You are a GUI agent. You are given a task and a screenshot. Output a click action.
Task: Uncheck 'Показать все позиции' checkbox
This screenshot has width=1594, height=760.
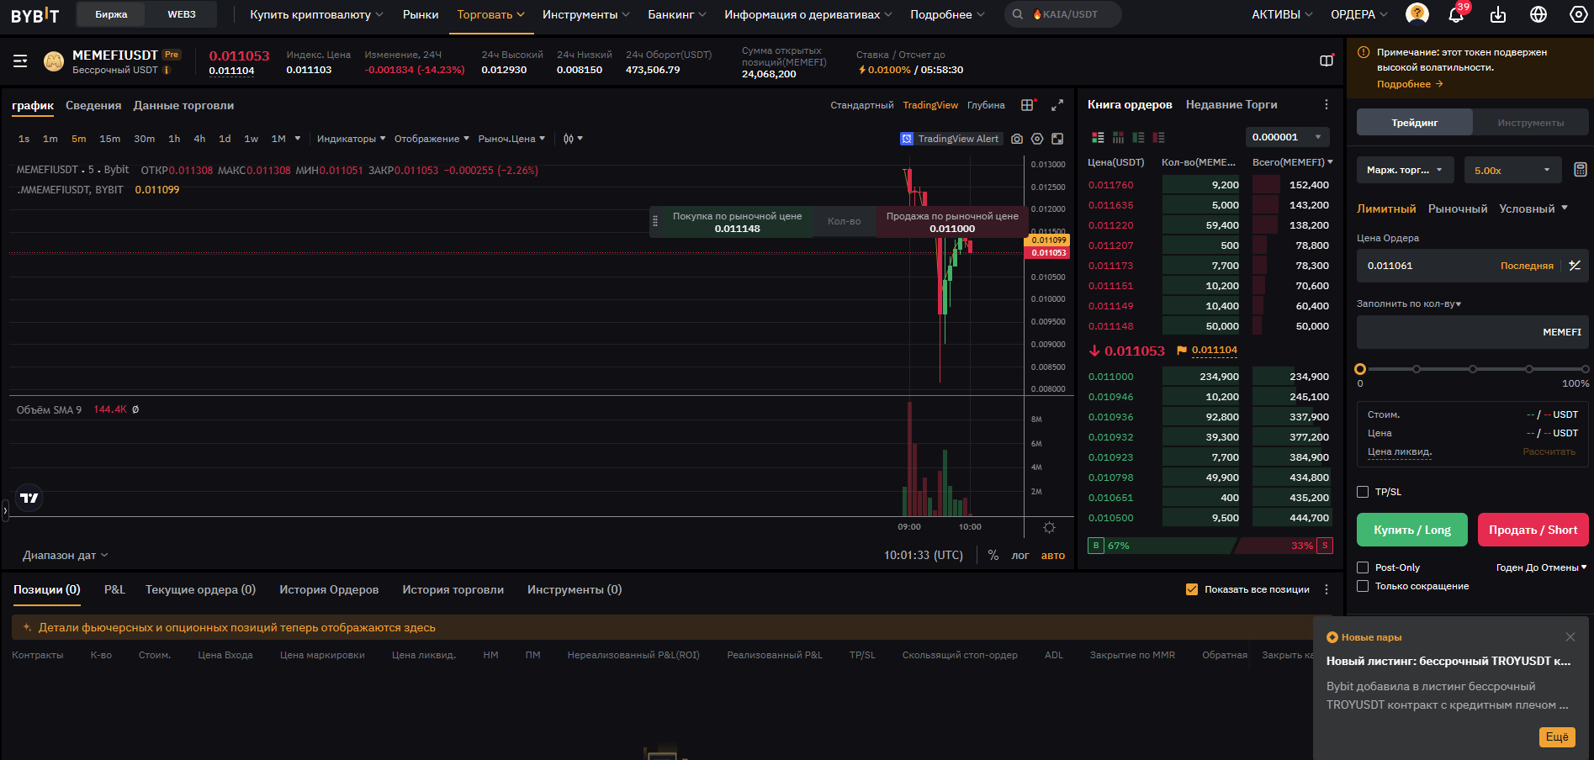coord(1191,589)
